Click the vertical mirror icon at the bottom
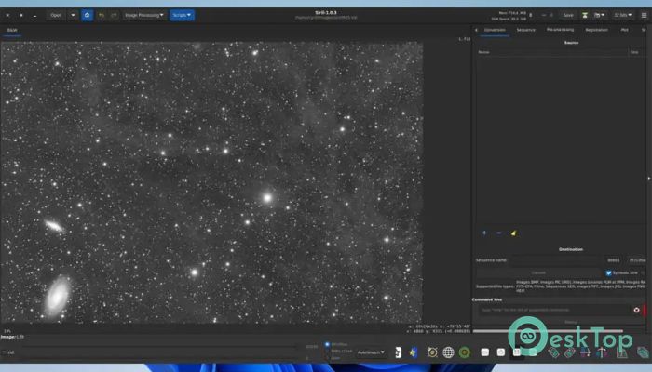Screen dimensions: 652x372 (602, 352)
